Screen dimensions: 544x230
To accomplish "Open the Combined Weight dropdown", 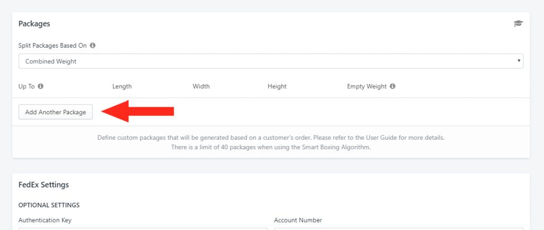I will (x=271, y=61).
